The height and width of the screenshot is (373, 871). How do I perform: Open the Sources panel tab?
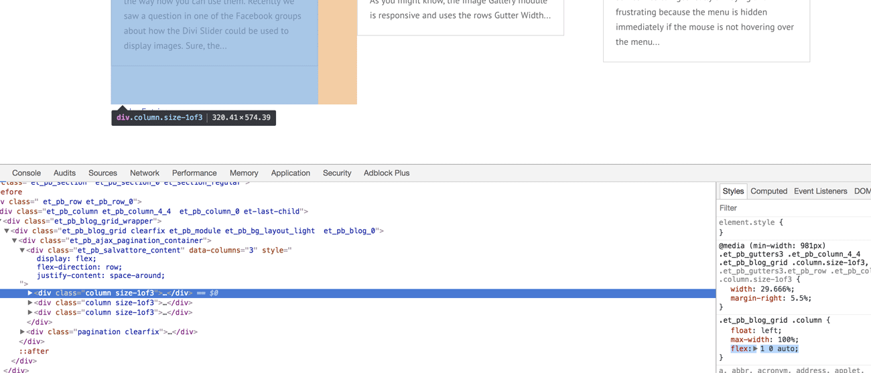coord(103,173)
